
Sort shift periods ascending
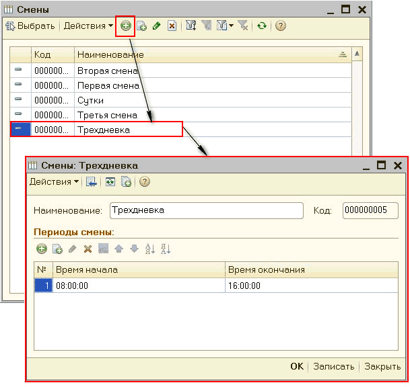150,249
